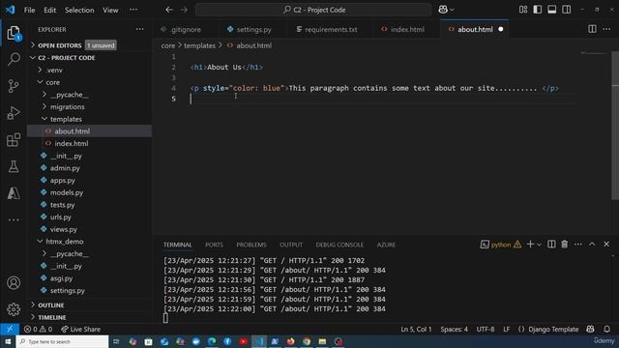This screenshot has width=619, height=348.
Task: Open the Azure view in activity bar
Action: pos(14,193)
